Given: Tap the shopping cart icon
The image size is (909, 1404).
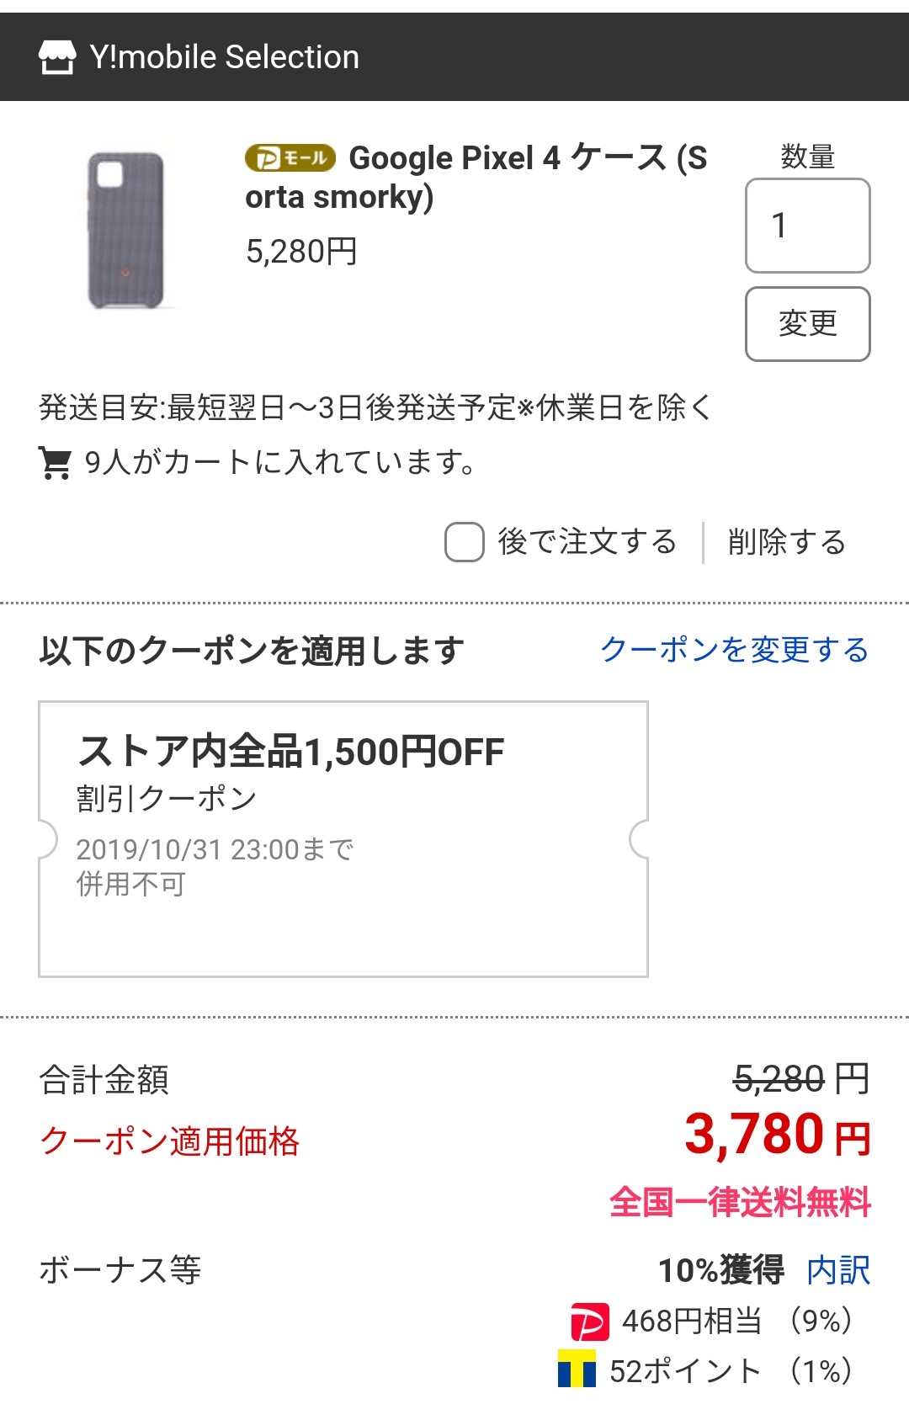Looking at the screenshot, I should click(x=56, y=463).
